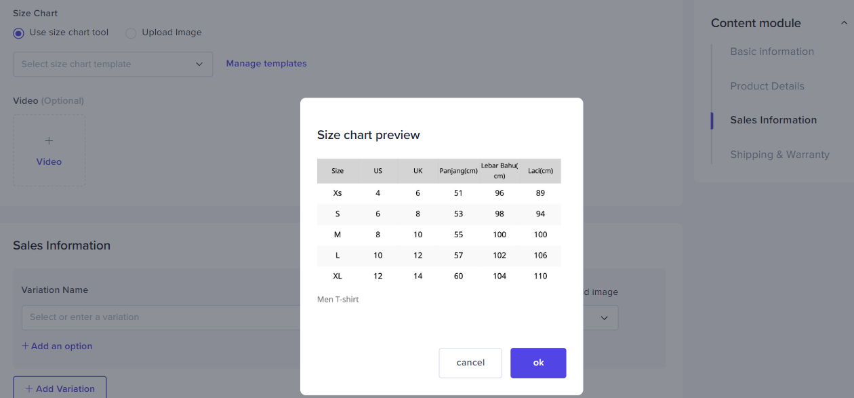Click the XL row size cell
This screenshot has width=854, height=398.
(x=338, y=276)
